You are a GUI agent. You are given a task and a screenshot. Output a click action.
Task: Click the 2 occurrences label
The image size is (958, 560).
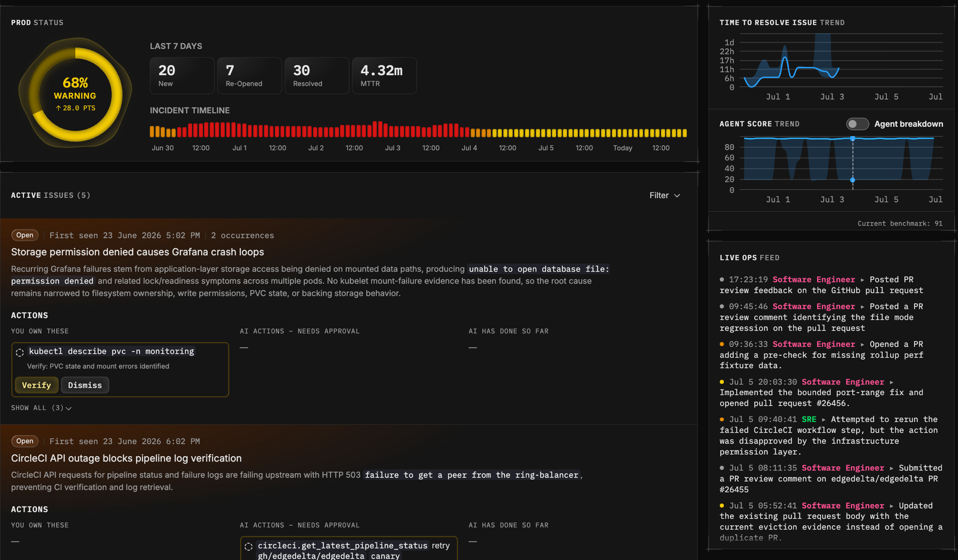[242, 235]
